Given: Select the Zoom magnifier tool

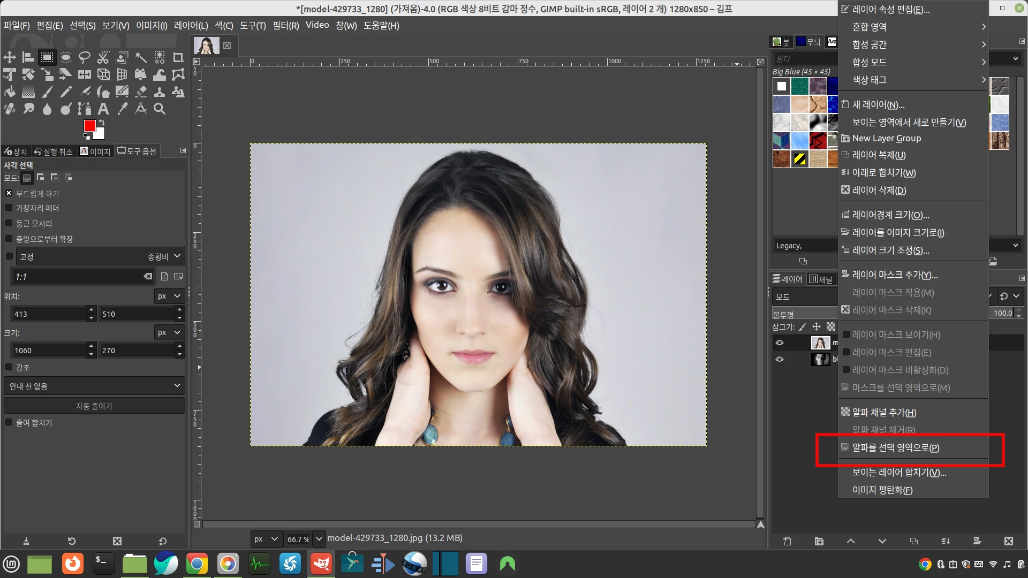Looking at the screenshot, I should [160, 109].
